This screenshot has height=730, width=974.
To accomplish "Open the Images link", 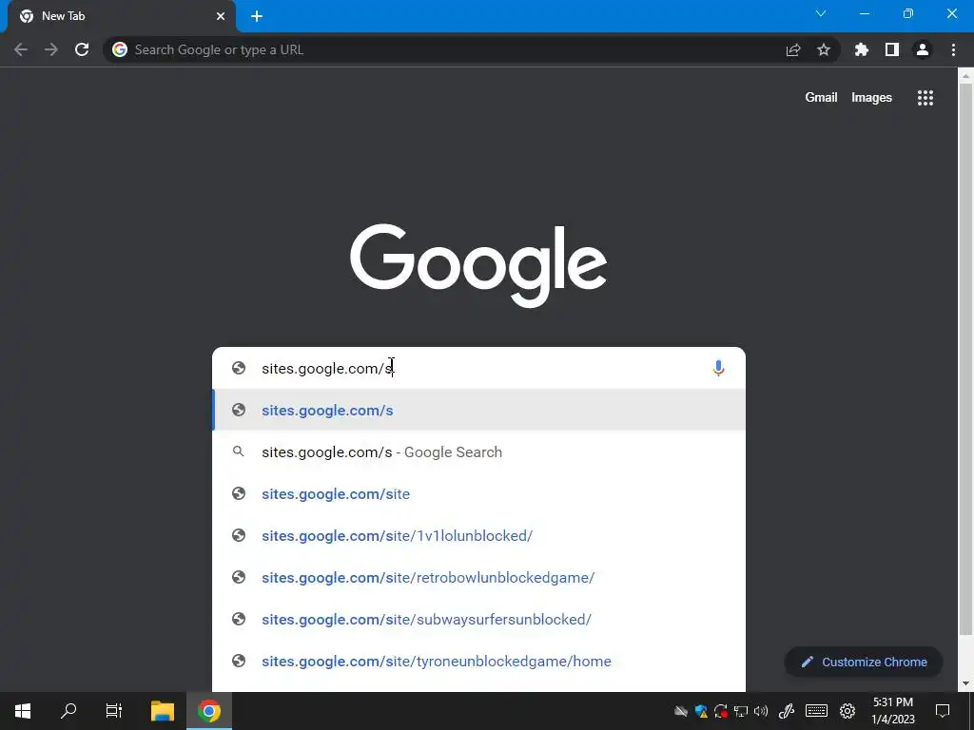I will click(871, 98).
